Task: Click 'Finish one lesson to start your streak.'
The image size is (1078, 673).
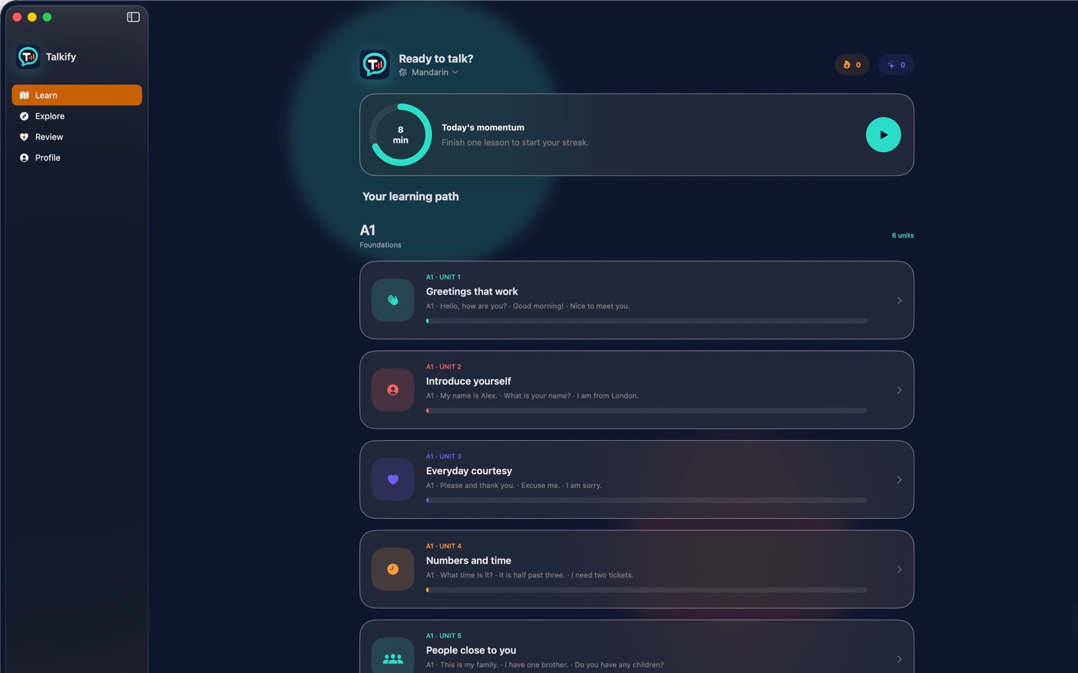Action: (515, 143)
